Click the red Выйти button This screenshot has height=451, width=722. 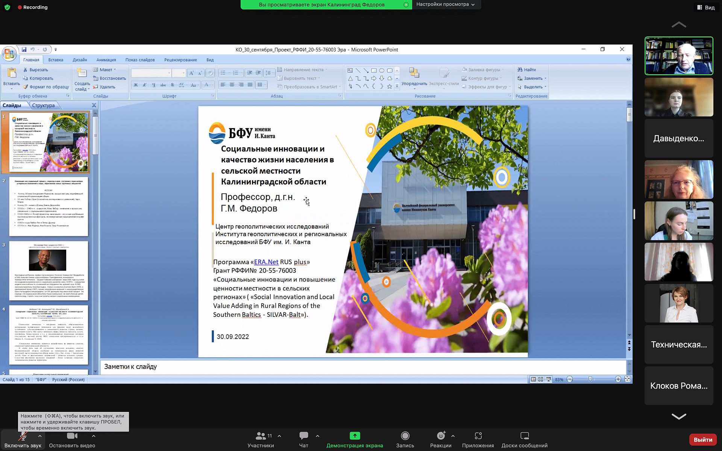click(x=703, y=439)
